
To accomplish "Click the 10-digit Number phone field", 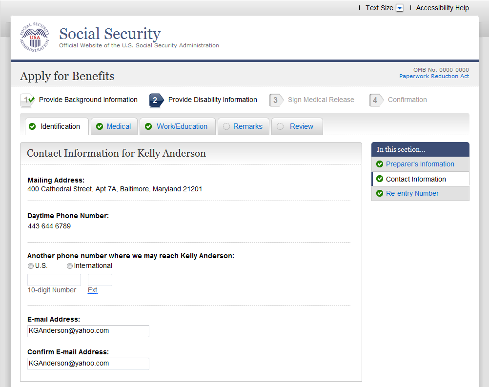I will pos(54,280).
